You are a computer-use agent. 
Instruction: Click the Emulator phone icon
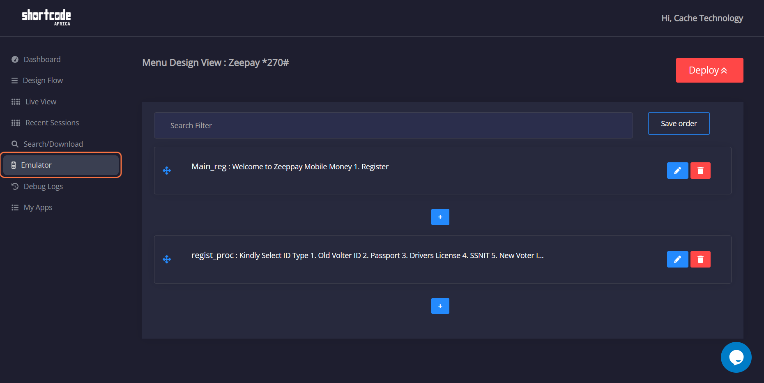click(14, 165)
